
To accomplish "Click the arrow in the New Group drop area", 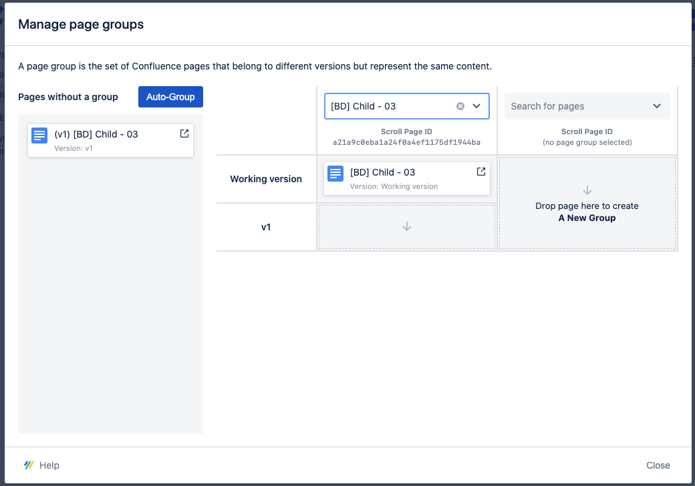I will [587, 191].
